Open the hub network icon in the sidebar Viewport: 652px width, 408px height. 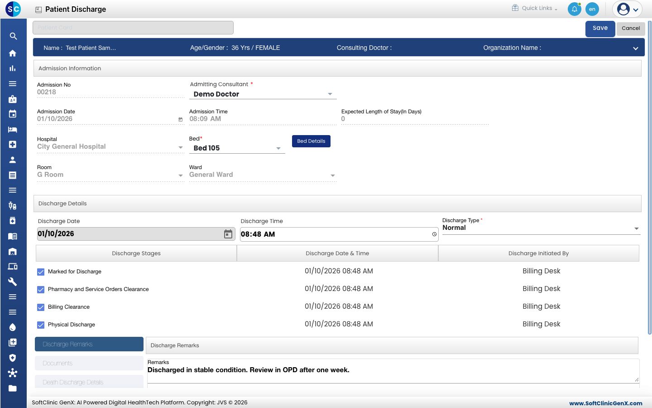point(13,373)
